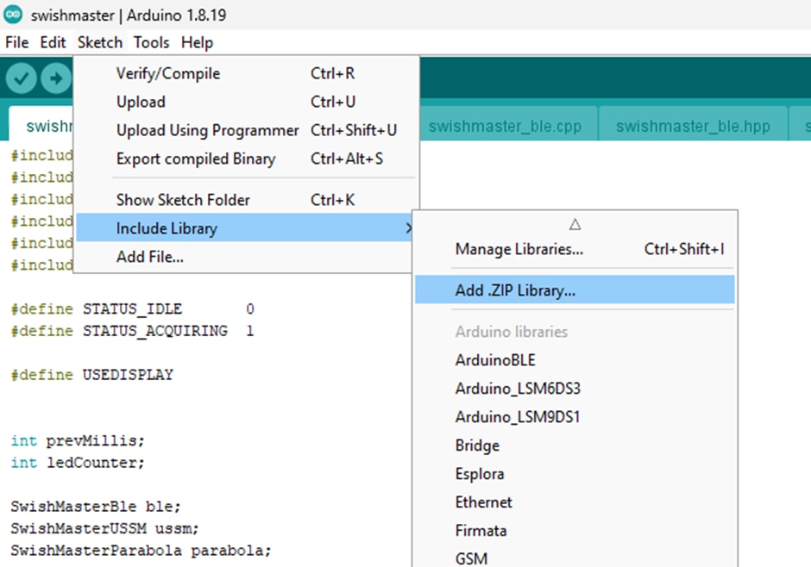The height and width of the screenshot is (567, 811).
Task: Click the 'int ledCounter;' line
Action: pos(78,462)
